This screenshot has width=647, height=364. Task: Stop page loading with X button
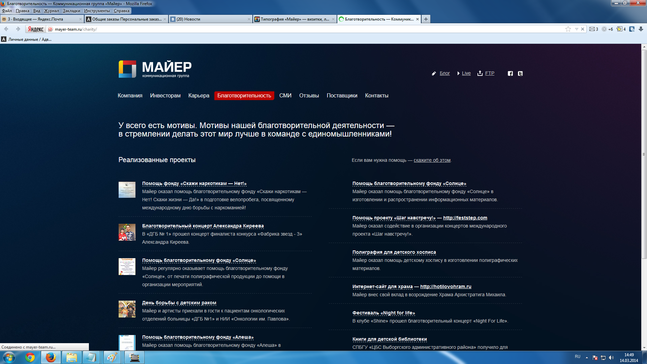click(x=583, y=29)
